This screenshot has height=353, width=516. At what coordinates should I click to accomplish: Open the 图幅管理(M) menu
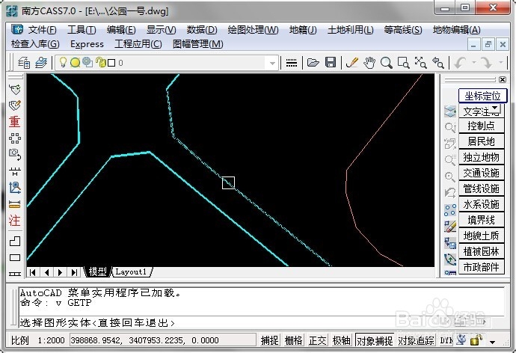point(197,44)
